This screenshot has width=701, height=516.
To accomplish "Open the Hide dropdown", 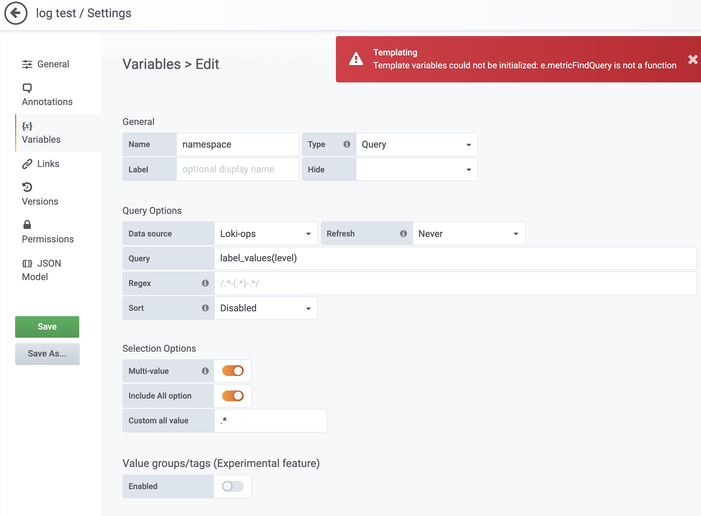I will (x=417, y=169).
